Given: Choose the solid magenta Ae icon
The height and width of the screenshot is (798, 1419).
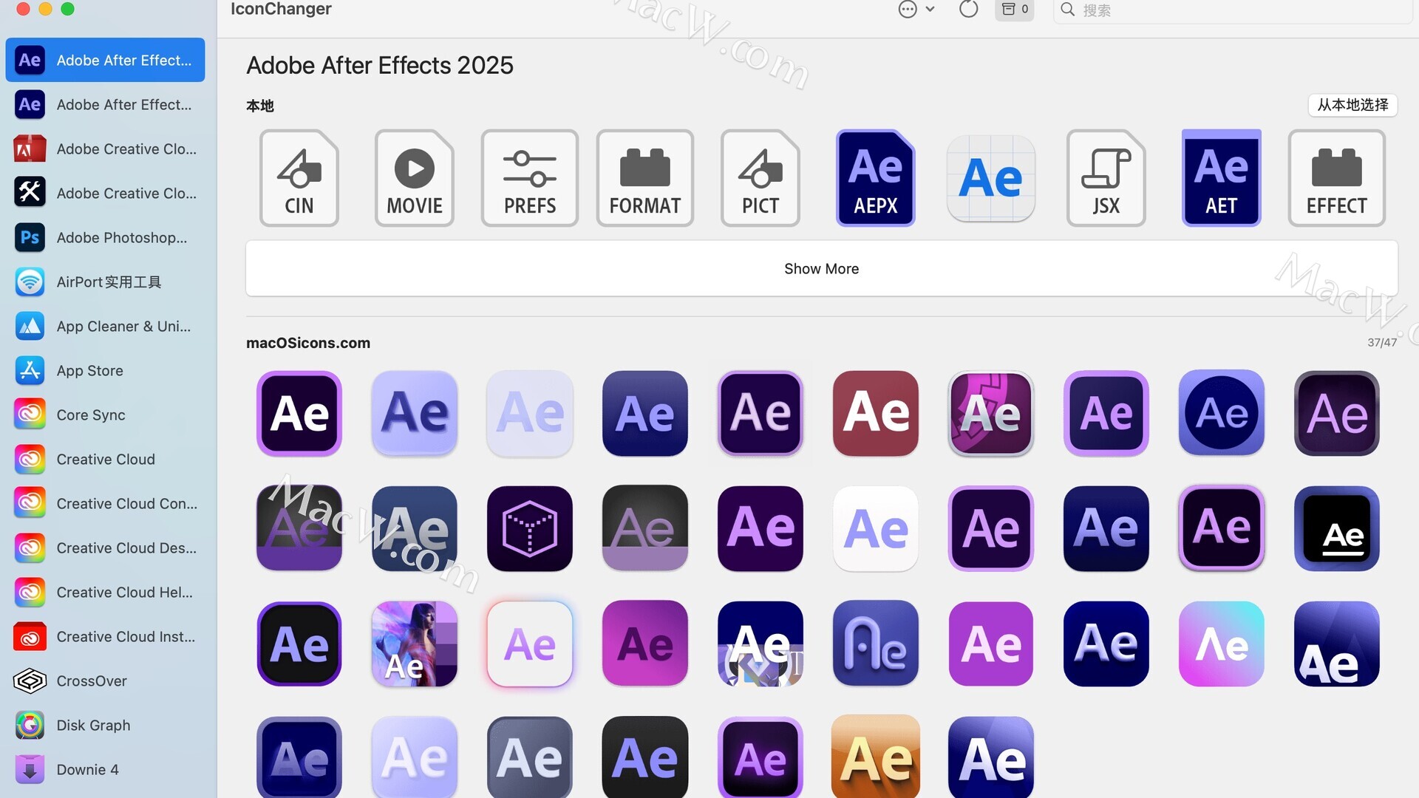Looking at the screenshot, I should click(x=645, y=644).
